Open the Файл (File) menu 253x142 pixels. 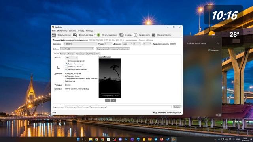tap(54, 31)
